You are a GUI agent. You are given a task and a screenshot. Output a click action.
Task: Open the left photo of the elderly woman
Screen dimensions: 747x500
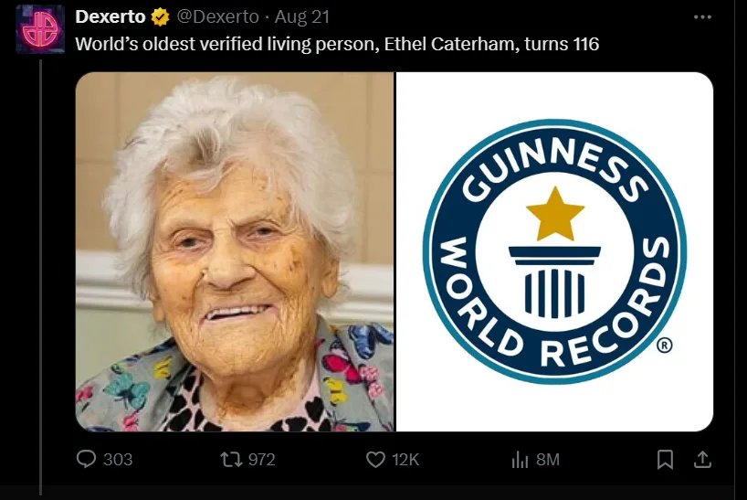tap(235, 251)
